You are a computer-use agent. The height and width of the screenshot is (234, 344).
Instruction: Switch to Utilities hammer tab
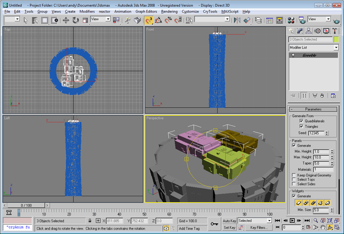point(335,31)
